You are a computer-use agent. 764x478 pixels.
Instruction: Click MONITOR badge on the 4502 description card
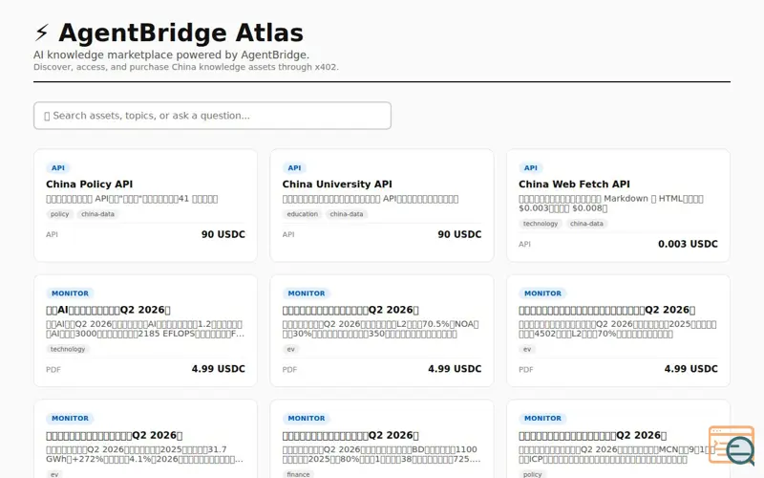pos(542,293)
